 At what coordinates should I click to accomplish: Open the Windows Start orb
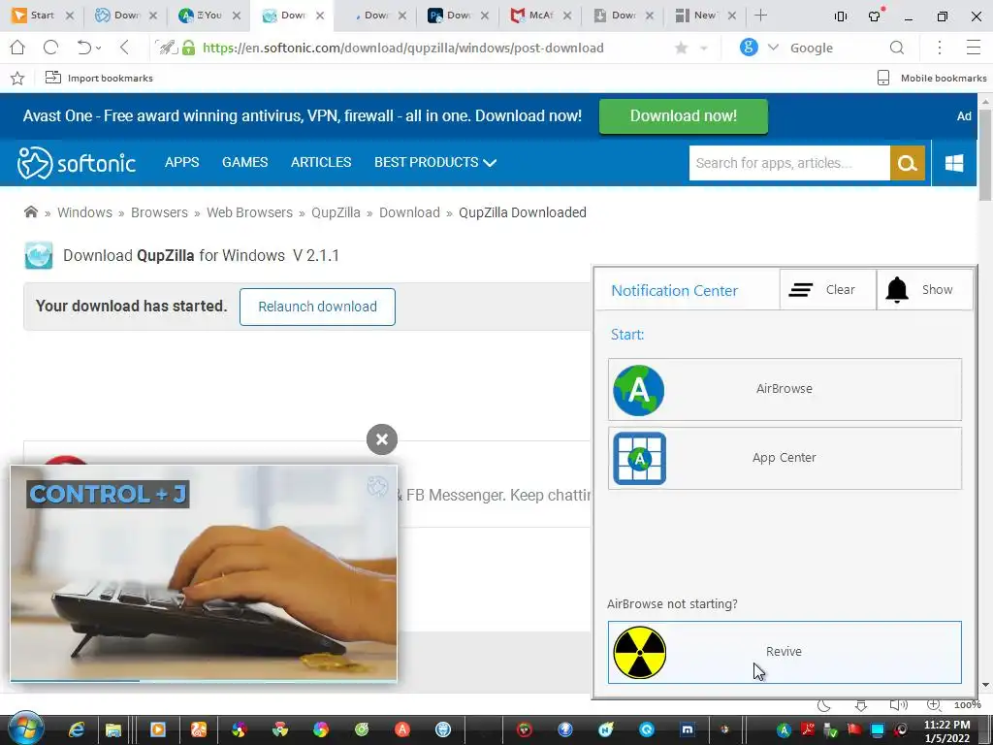pyautogui.click(x=25, y=729)
